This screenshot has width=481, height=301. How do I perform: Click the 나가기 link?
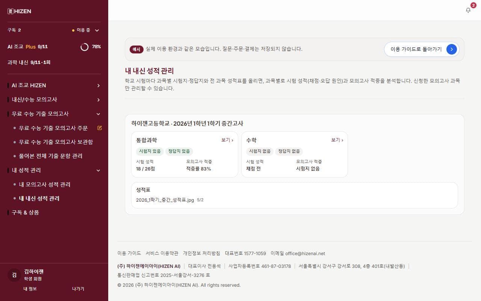(x=78, y=289)
